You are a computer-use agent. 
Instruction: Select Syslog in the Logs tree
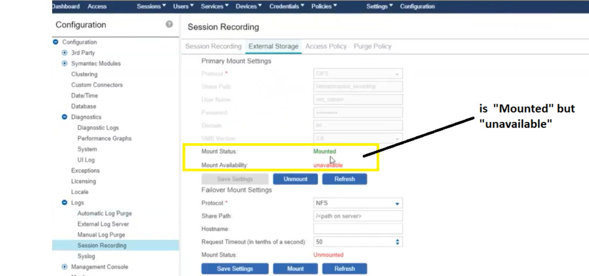point(86,256)
